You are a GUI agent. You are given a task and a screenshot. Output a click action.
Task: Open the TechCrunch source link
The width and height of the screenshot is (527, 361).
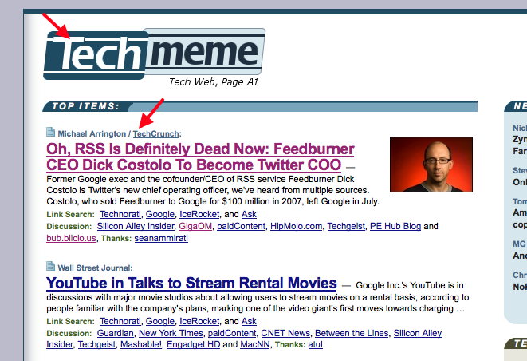[156, 133]
